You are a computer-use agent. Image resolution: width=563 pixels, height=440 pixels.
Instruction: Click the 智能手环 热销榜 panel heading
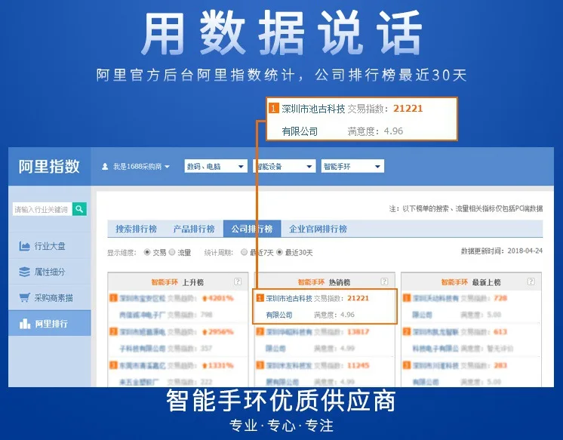click(x=324, y=282)
